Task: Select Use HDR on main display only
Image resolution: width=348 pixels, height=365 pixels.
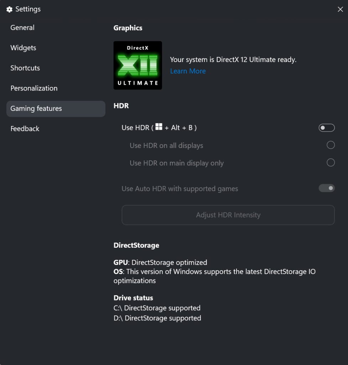Action: [x=331, y=163]
